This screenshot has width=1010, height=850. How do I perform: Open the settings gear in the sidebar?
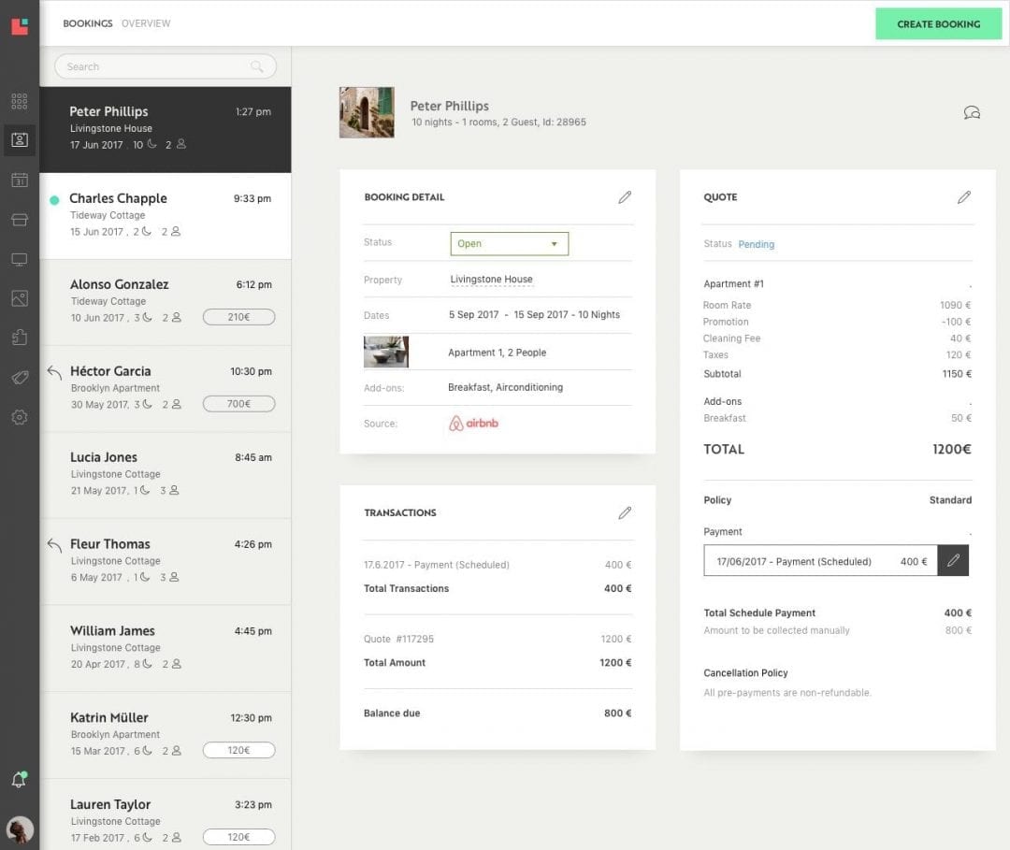[19, 417]
